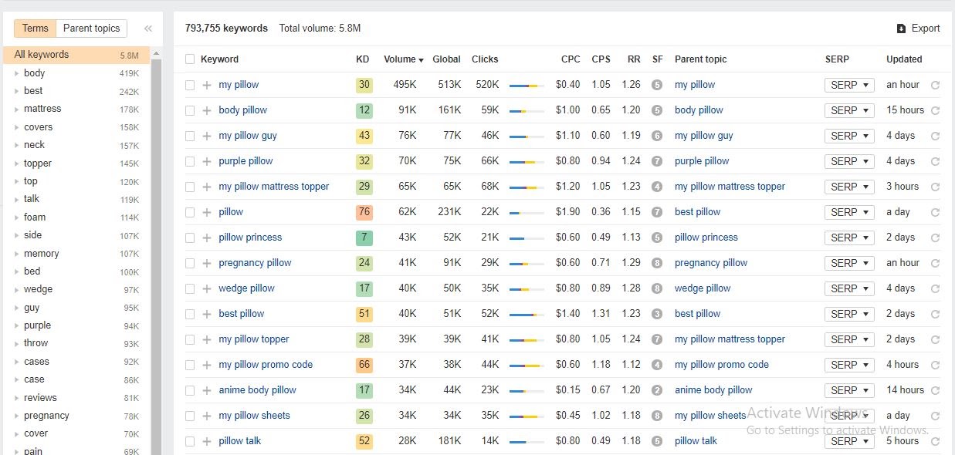Refresh the 'pregnancy pillow' row data
Image resolution: width=955 pixels, height=455 pixels.
click(x=935, y=264)
